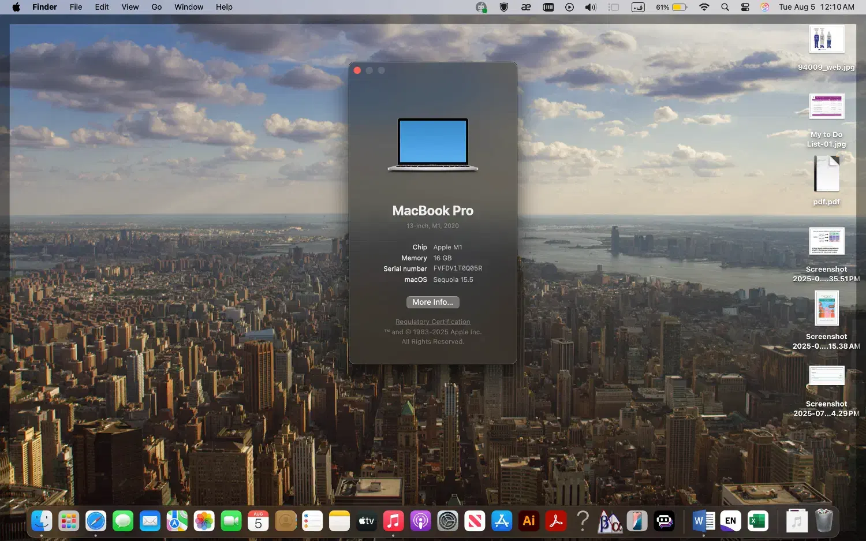This screenshot has height=541, width=866.
Task: Launch Adobe Illustrator from the Dock
Action: pyautogui.click(x=529, y=521)
